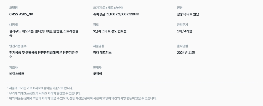Select the 슈퍼싱글 1,100 x 2,000 x 330 size value
Screen dimensions: 263x106
(x=116, y=14)
